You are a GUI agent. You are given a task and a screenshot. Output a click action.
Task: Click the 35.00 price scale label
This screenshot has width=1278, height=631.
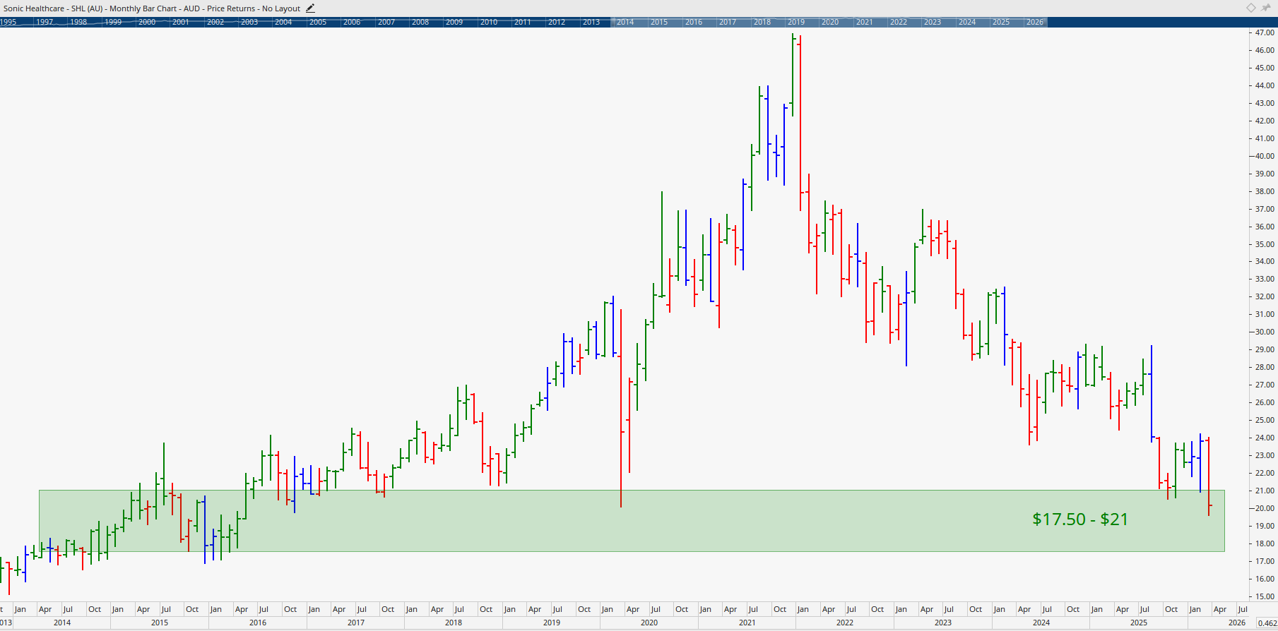(1265, 244)
